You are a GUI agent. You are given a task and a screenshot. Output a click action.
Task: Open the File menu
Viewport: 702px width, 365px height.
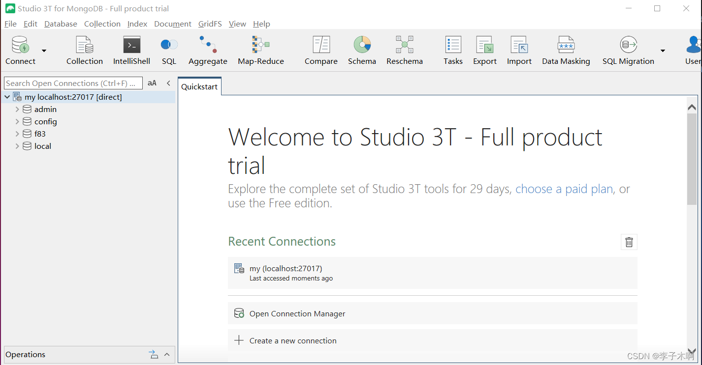pyautogui.click(x=10, y=24)
